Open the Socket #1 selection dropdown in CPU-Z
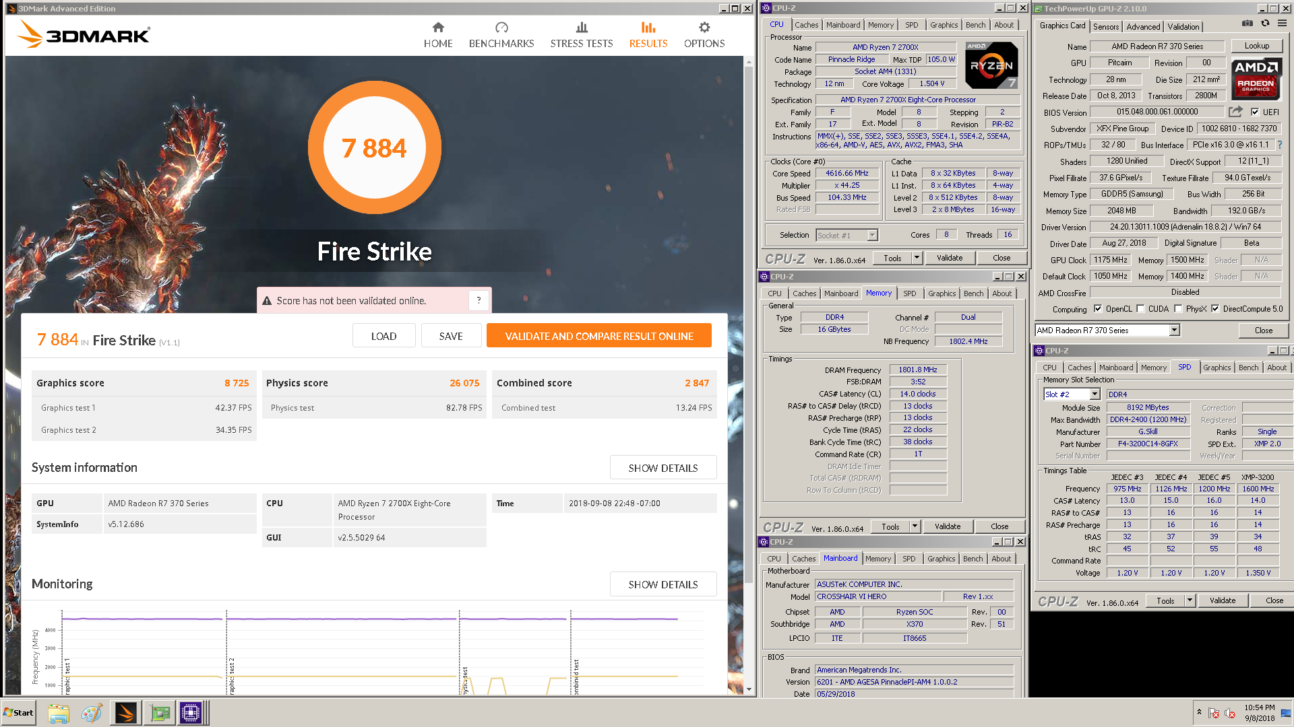 [x=873, y=236]
